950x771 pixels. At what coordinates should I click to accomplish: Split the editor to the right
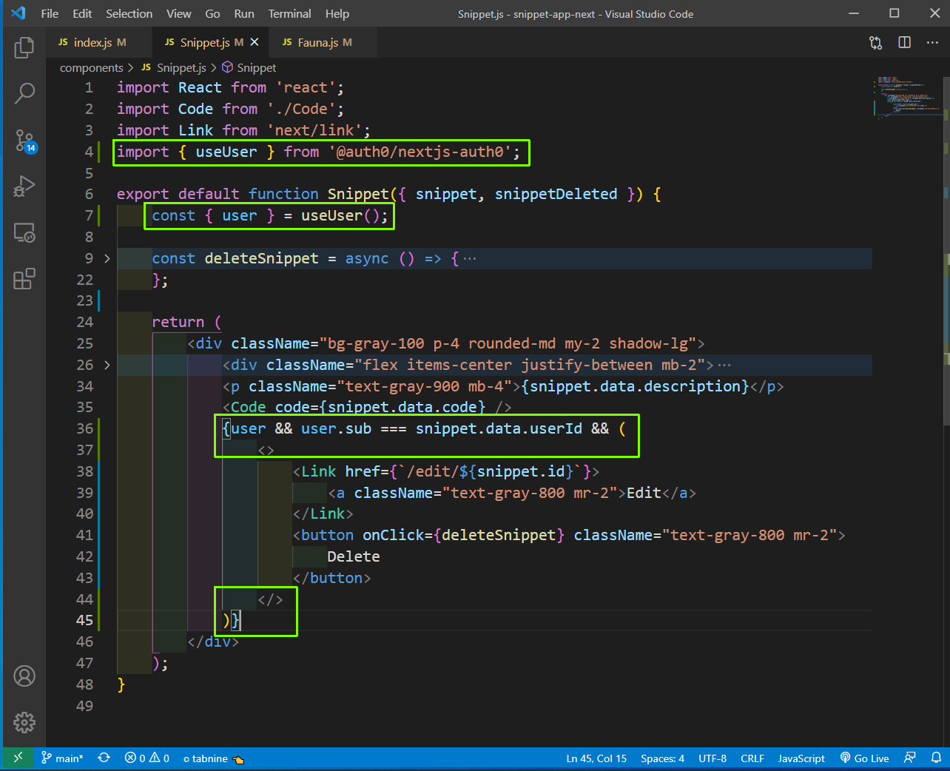(904, 42)
